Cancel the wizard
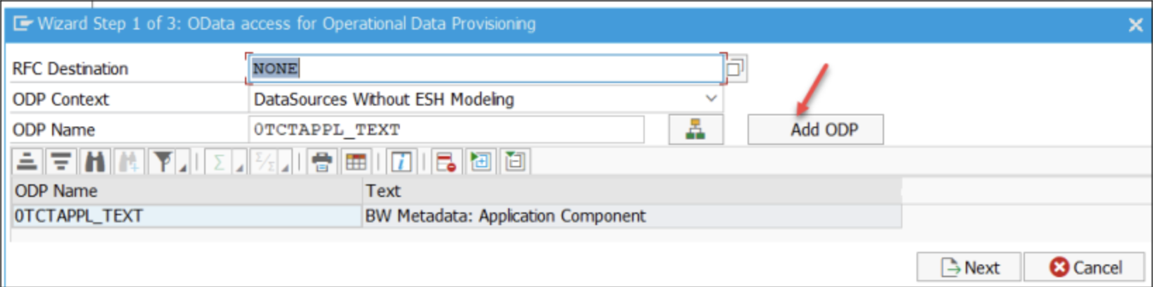Image resolution: width=1153 pixels, height=287 pixels. 1085,267
